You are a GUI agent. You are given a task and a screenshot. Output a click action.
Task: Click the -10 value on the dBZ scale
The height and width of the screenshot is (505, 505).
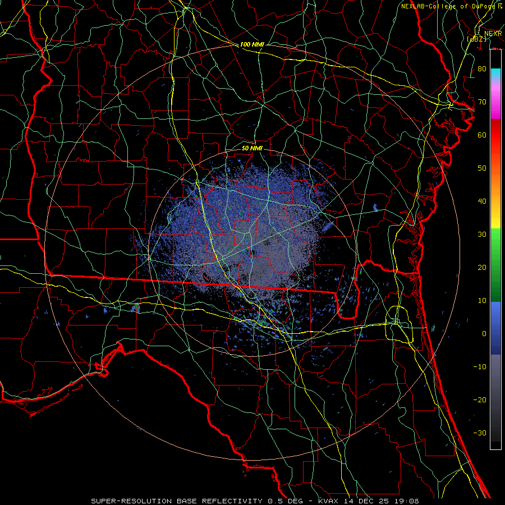[x=480, y=366]
